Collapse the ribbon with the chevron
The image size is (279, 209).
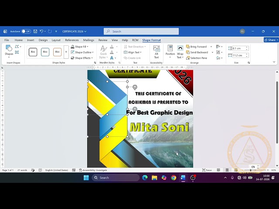coord(274,62)
